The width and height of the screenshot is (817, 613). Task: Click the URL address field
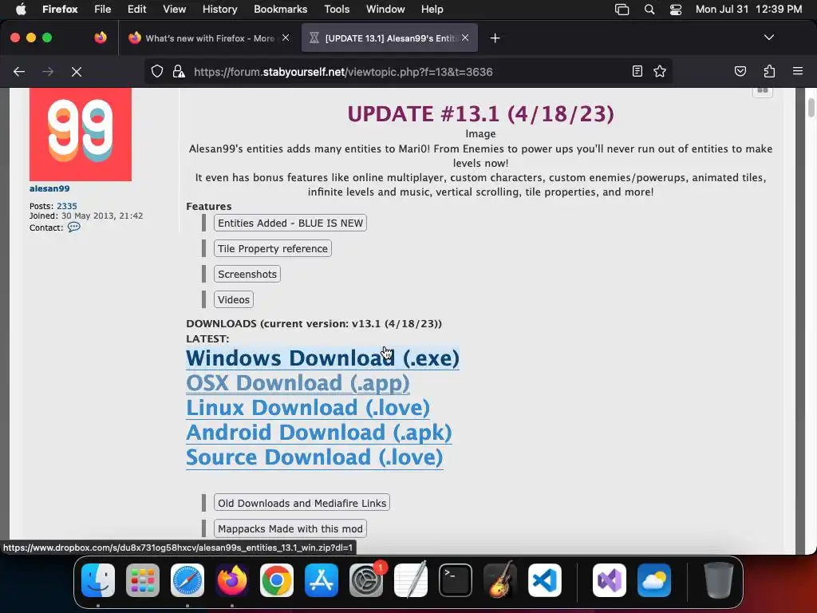[x=409, y=71]
